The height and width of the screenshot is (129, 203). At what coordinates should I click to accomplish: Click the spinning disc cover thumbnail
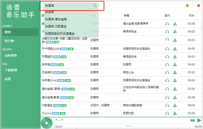(x=47, y=123)
